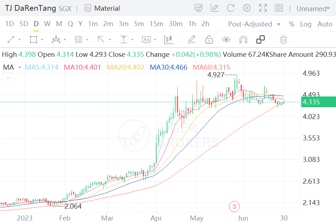This screenshot has width=336, height=223.
Task: Click the 4.927 high price label
Action: (216, 75)
